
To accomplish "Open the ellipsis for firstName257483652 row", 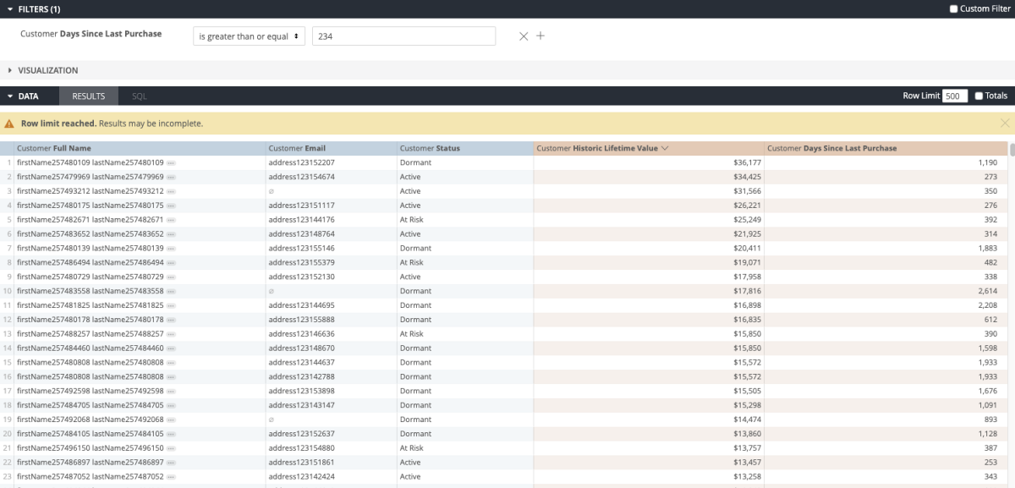I will [x=171, y=234].
